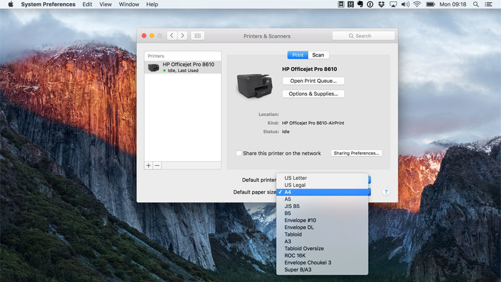The image size is (501, 282).
Task: Select ROC 16K paper size
Action: (322, 255)
